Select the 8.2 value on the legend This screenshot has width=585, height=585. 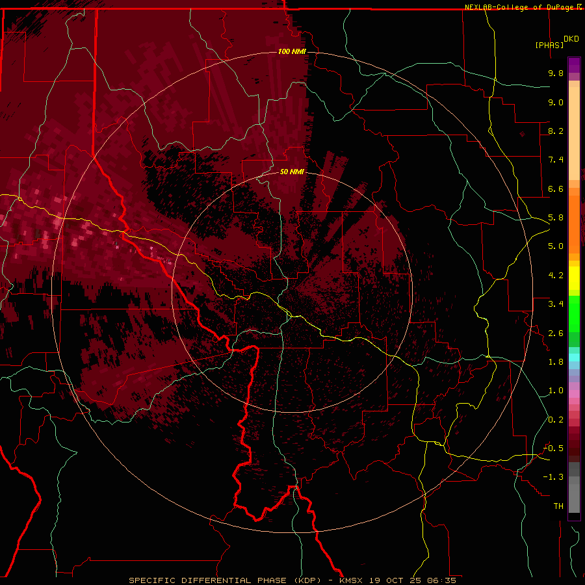click(x=556, y=131)
